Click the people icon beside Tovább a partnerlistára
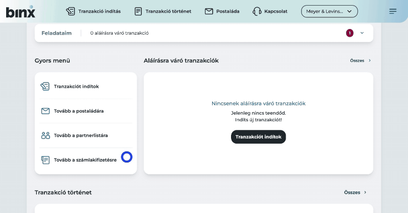408x213 pixels. [45, 135]
